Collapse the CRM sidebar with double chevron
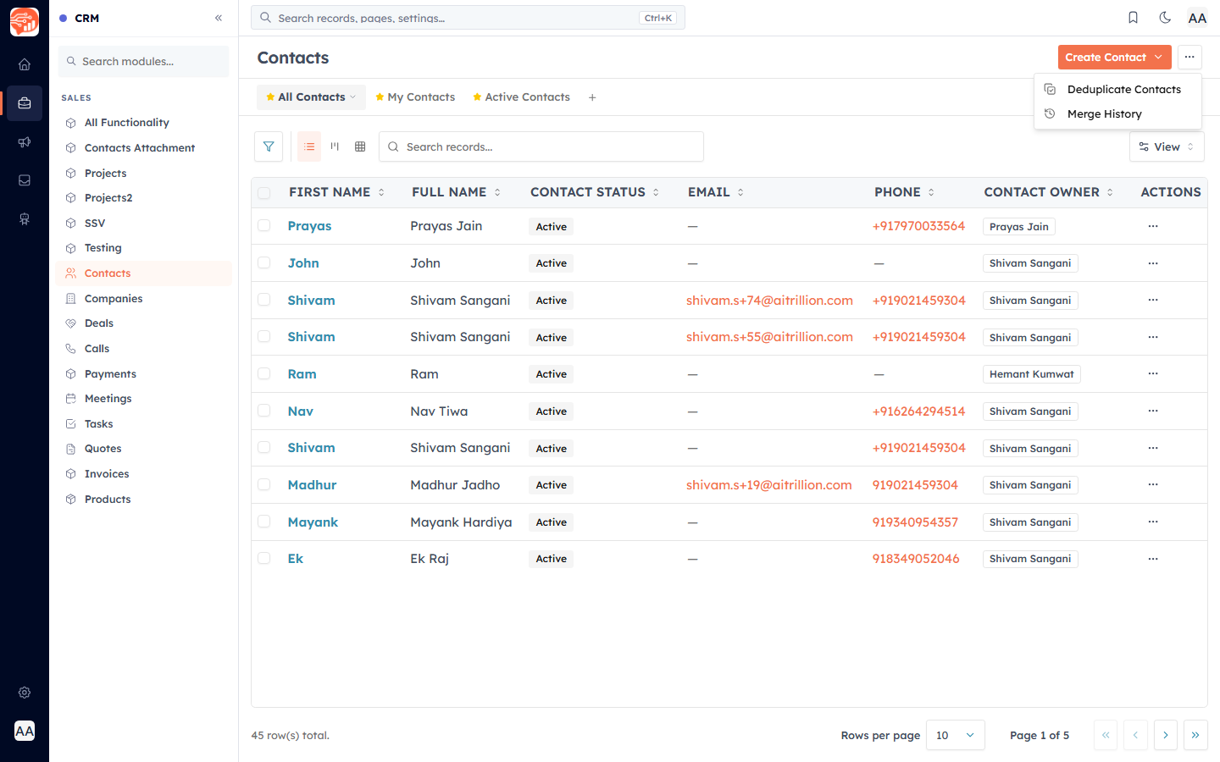 219,18
